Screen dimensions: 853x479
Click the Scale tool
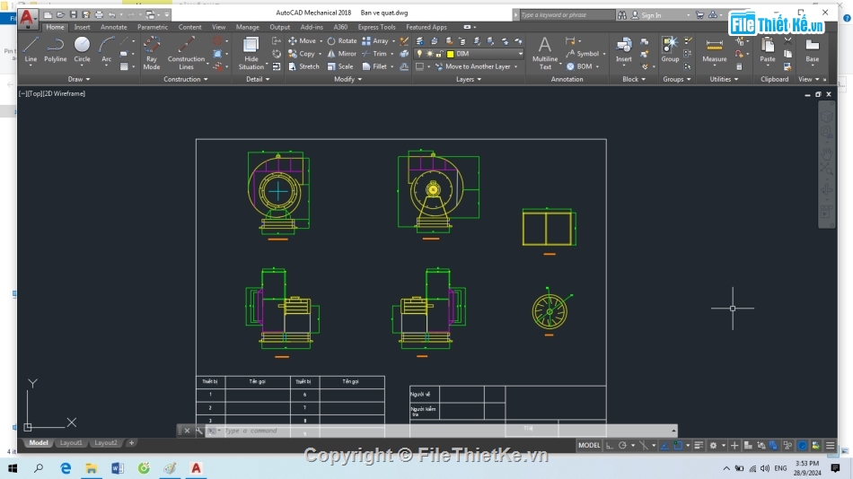[340, 66]
